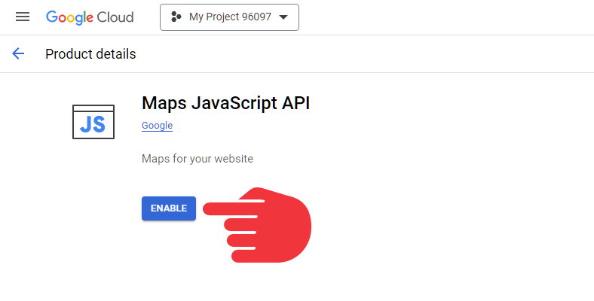Click the Maps JavaScript API title
This screenshot has width=594, height=301.
(226, 103)
